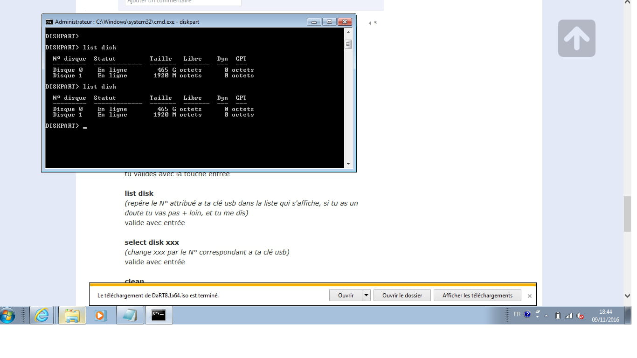
Task: Click the first 'Disque 0' row showing 465 G octets
Action: pos(153,70)
